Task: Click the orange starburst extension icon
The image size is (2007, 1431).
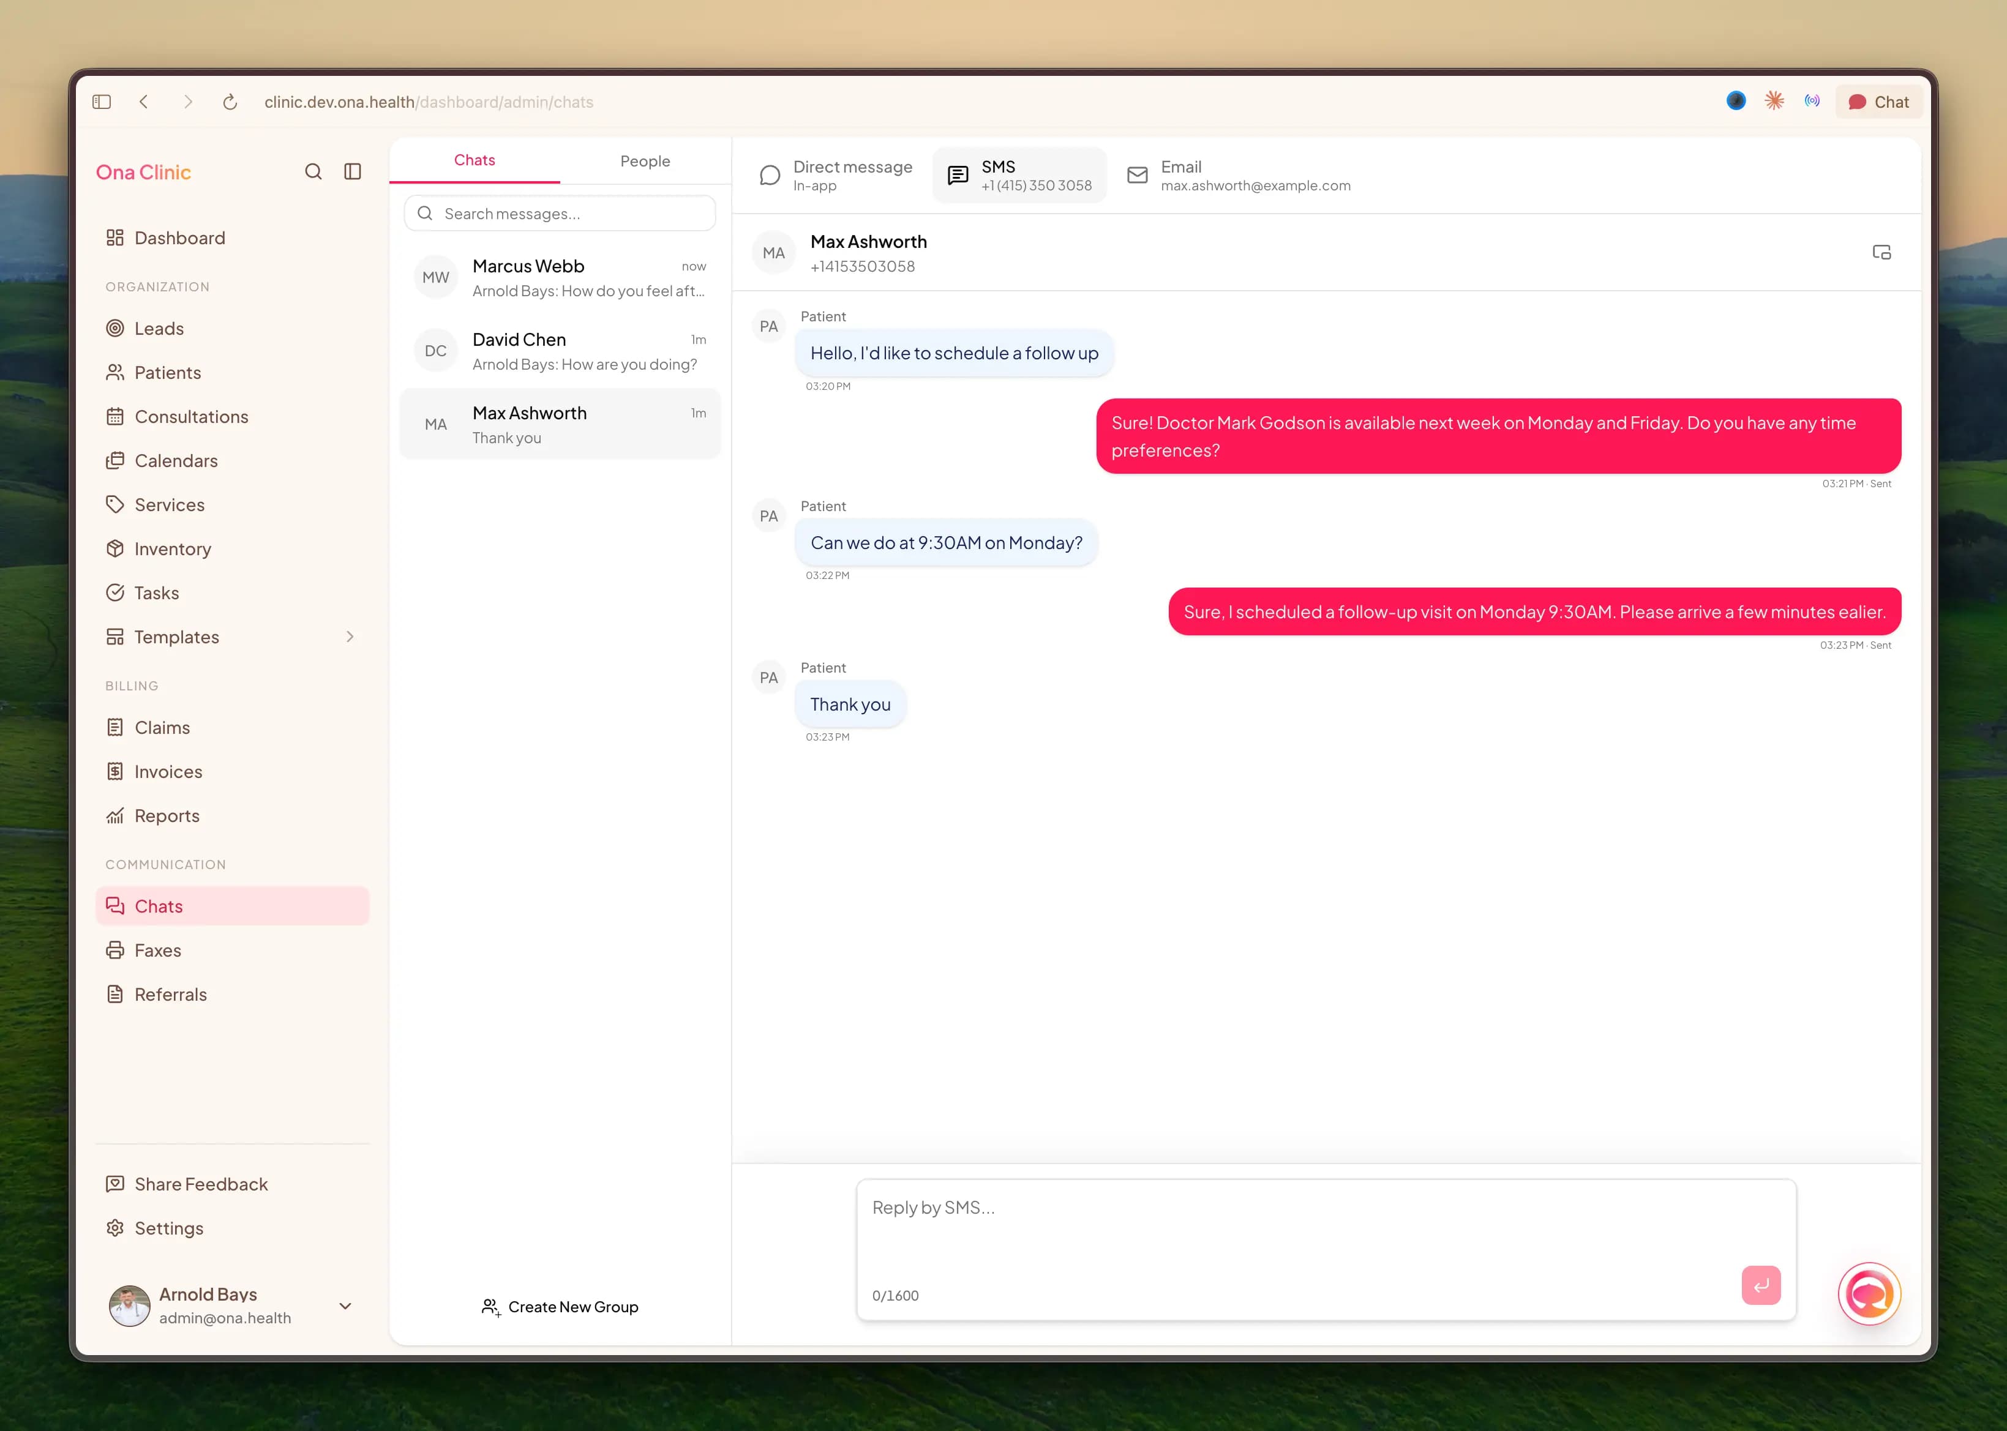Action: point(1774,102)
